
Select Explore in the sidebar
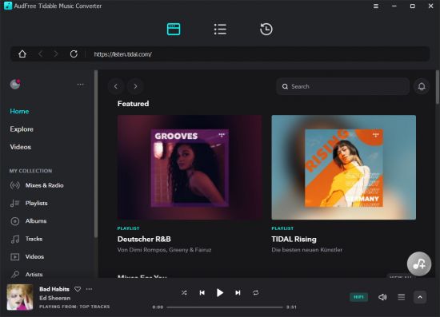[22, 129]
